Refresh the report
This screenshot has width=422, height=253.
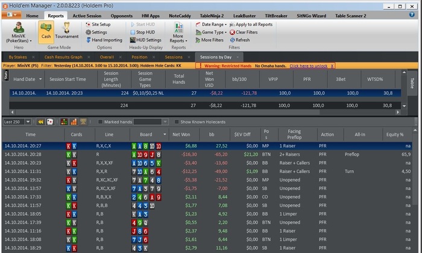240,40
